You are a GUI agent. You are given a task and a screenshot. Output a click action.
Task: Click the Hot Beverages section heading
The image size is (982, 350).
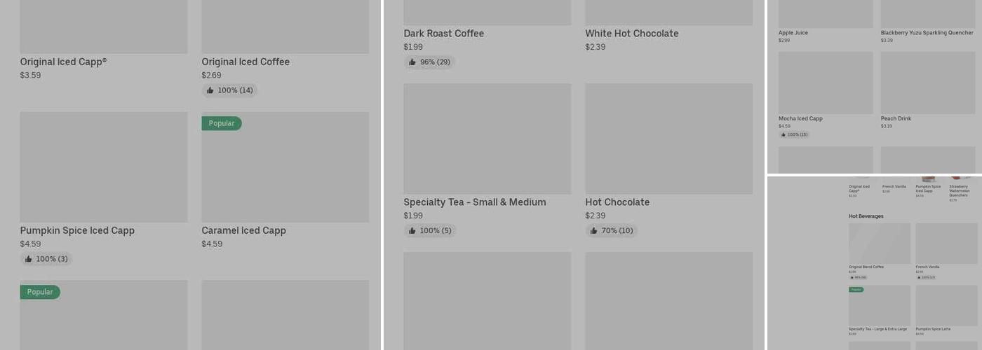(866, 216)
